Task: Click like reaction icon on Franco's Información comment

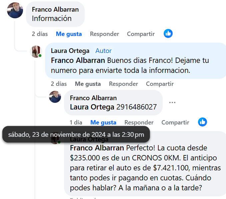Action: [x=168, y=34]
